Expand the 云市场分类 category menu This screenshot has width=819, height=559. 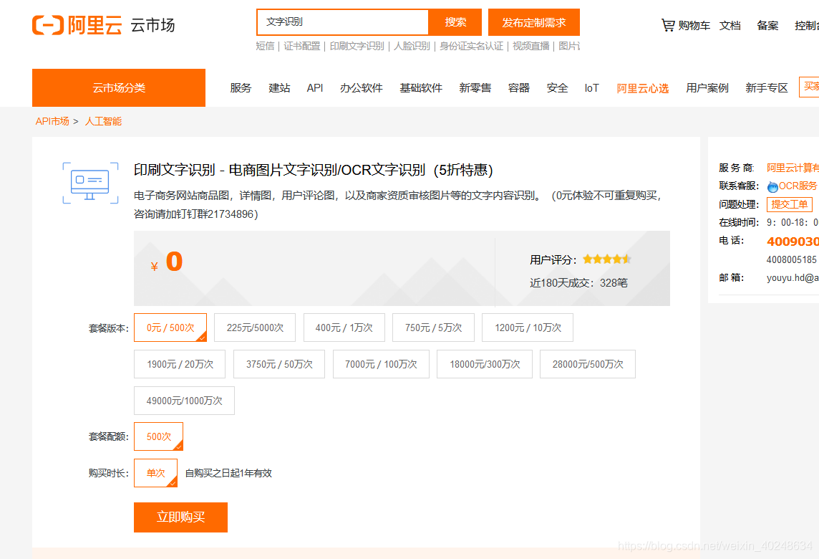pos(119,88)
